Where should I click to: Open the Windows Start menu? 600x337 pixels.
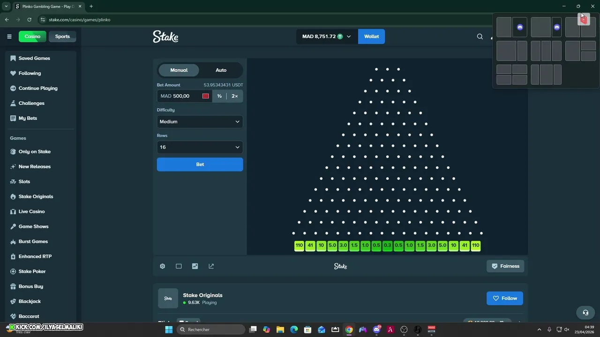click(169, 330)
